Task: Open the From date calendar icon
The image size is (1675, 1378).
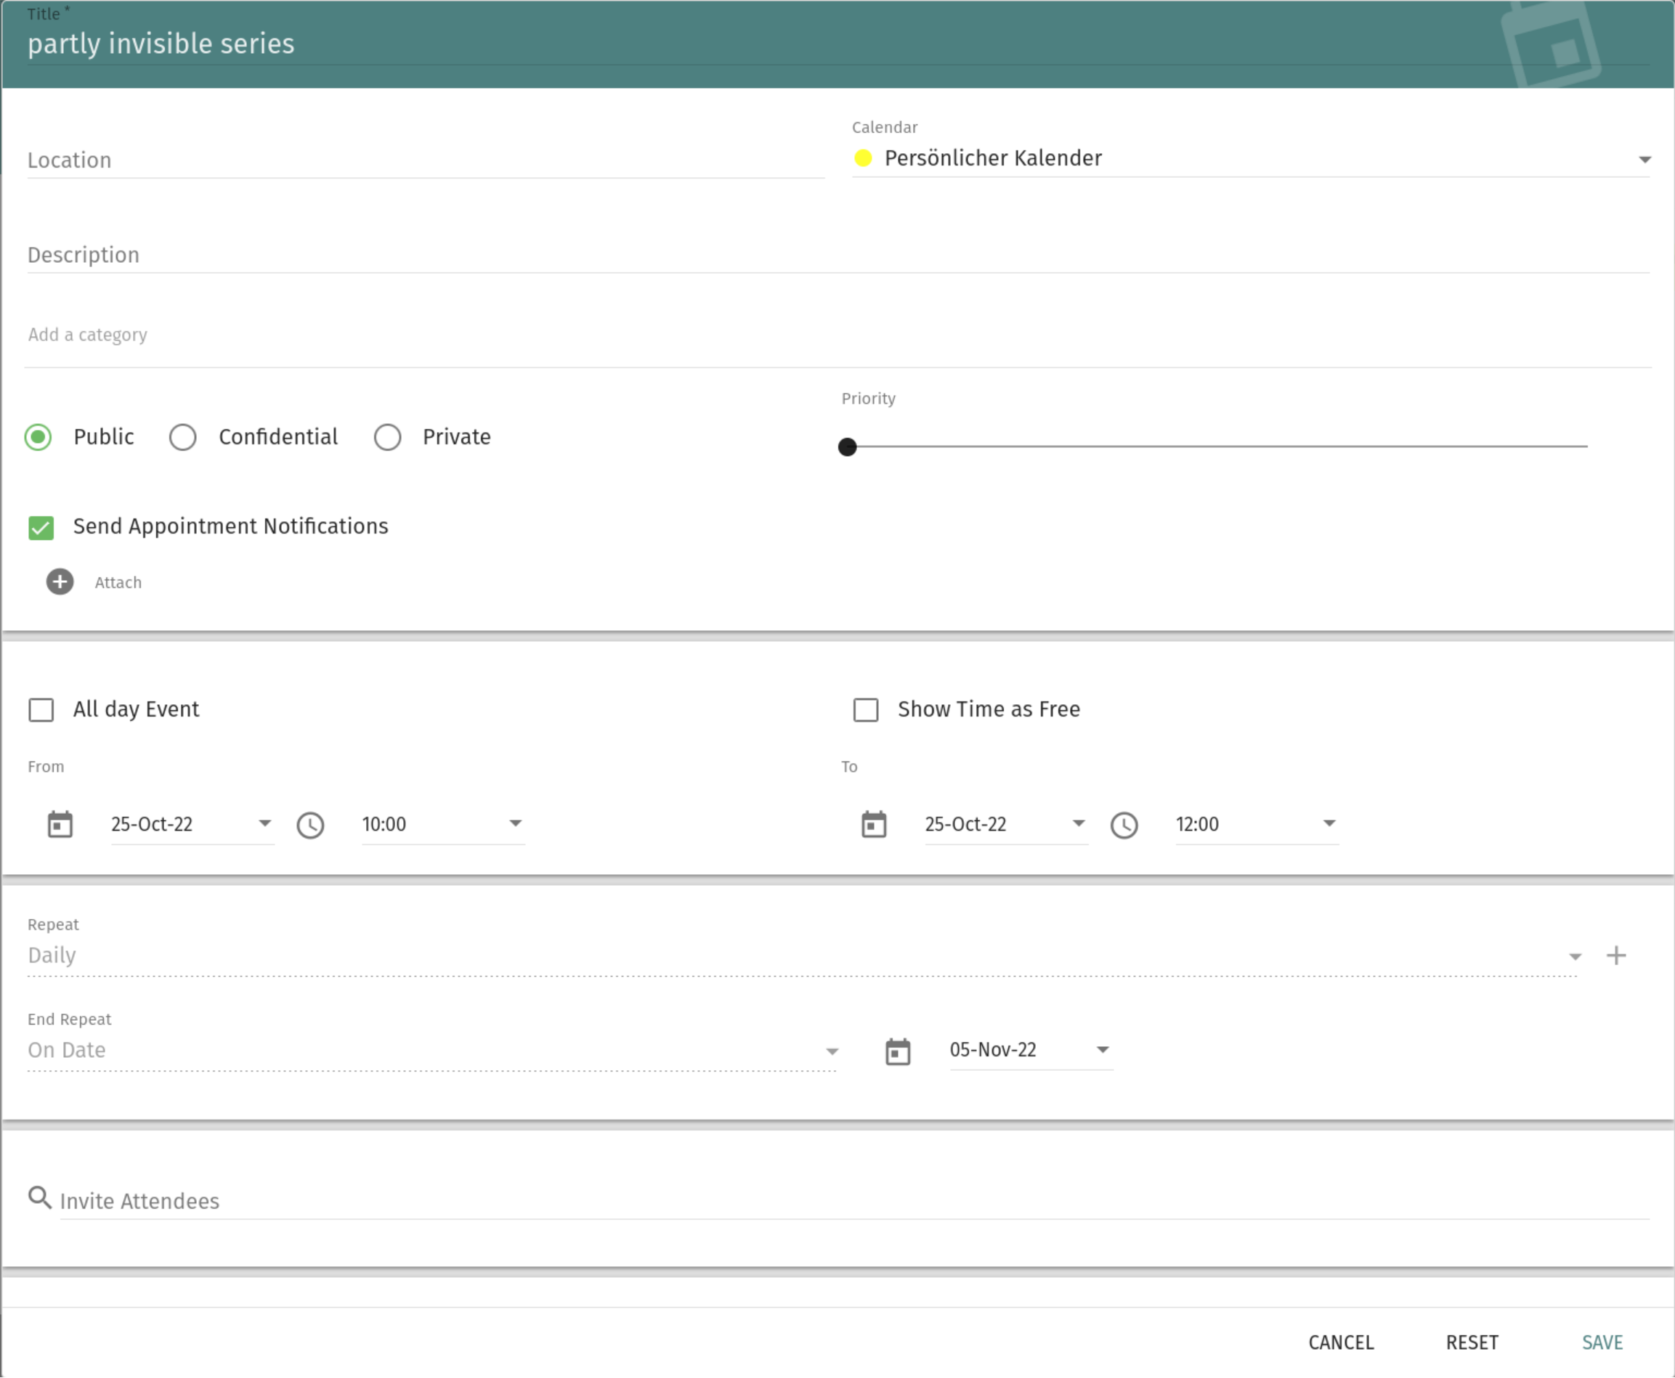Action: (60, 824)
